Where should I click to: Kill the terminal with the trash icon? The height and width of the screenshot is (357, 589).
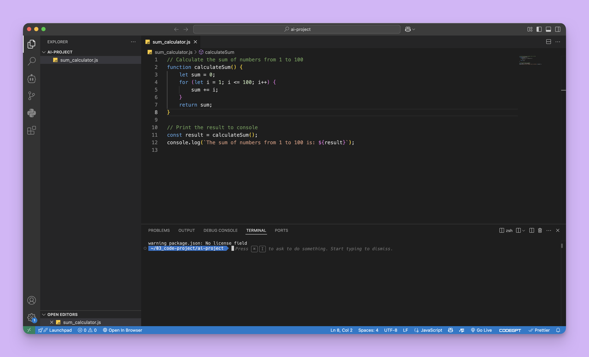click(539, 230)
